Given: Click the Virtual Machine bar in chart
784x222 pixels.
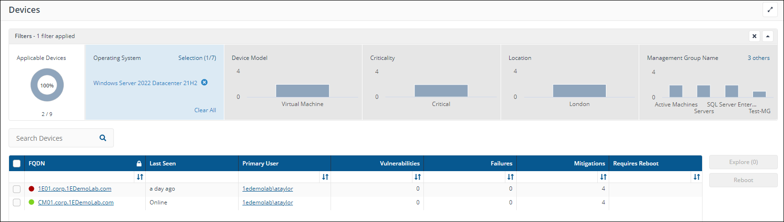Looking at the screenshot, I should (302, 91).
